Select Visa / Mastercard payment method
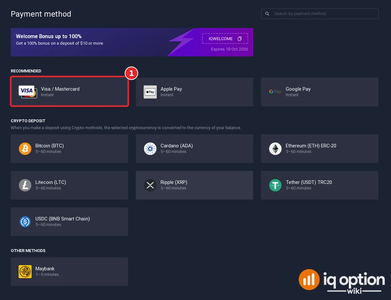 (69, 92)
